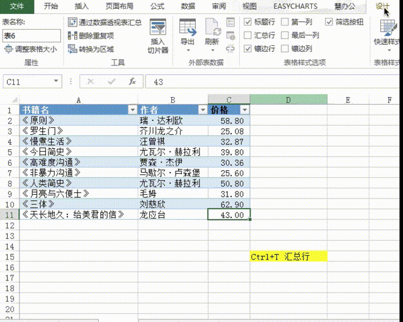Switch to the Data (数据) tab
The image size is (403, 322).
(188, 6)
